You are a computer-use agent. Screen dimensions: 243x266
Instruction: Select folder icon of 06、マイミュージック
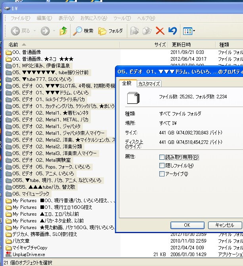coord(8,194)
